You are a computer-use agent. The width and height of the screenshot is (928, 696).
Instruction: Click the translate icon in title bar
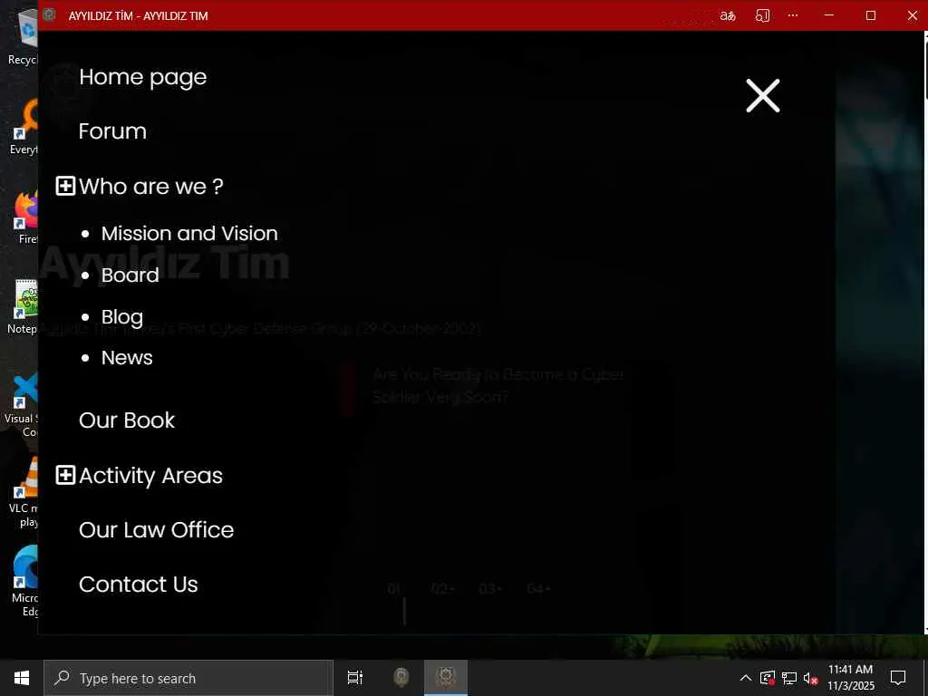pos(728,16)
